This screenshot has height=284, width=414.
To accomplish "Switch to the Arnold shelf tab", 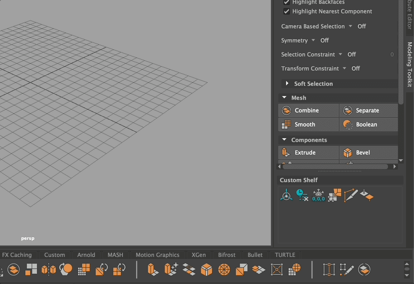I will [86, 255].
